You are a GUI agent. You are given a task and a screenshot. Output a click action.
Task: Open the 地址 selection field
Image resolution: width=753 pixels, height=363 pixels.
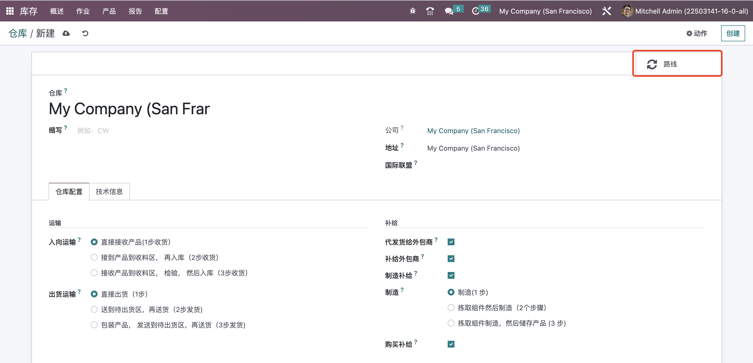point(566,148)
